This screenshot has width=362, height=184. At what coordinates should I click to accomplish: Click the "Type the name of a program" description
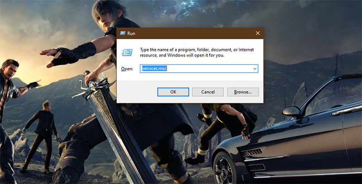[x=197, y=52]
